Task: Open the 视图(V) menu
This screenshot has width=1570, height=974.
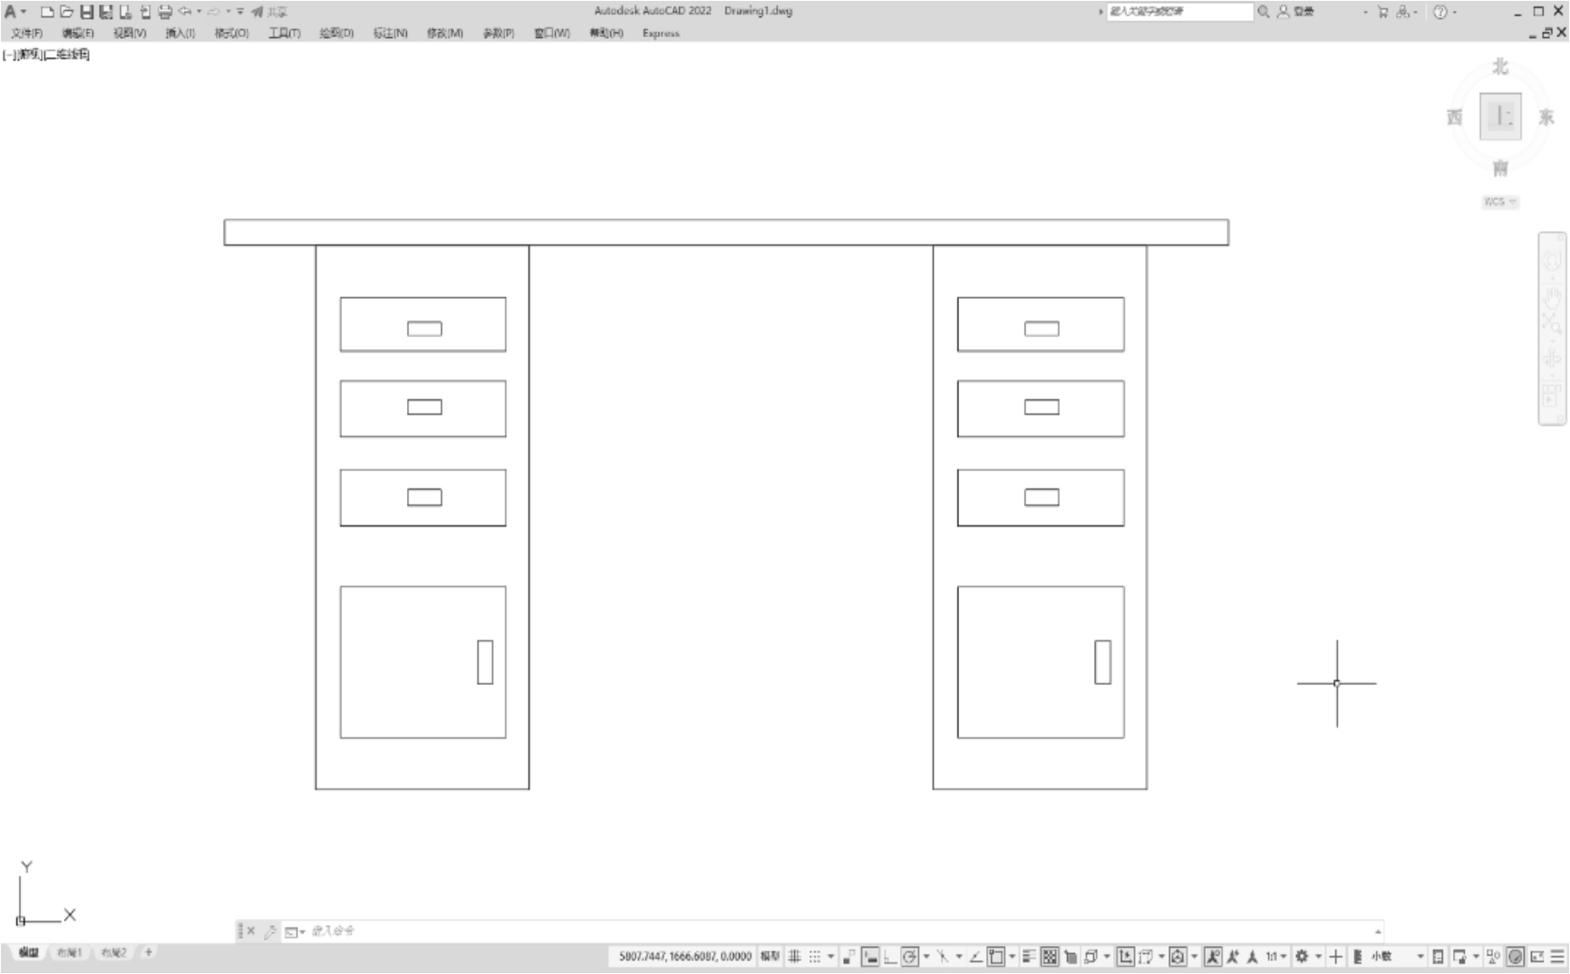Action: coord(130,33)
